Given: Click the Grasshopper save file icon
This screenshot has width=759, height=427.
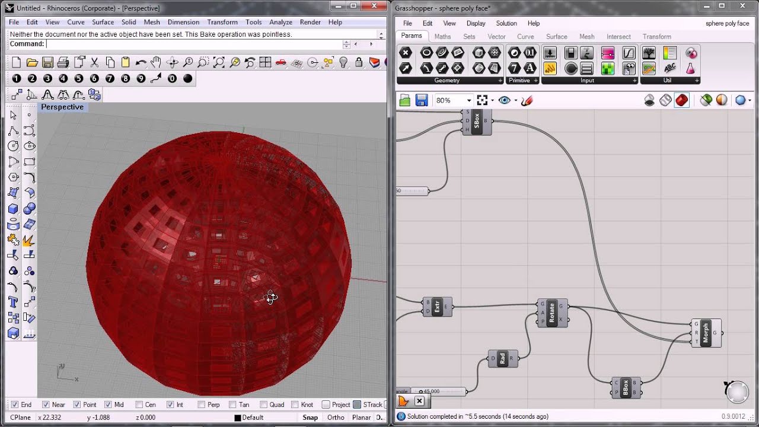Looking at the screenshot, I should click(x=422, y=100).
